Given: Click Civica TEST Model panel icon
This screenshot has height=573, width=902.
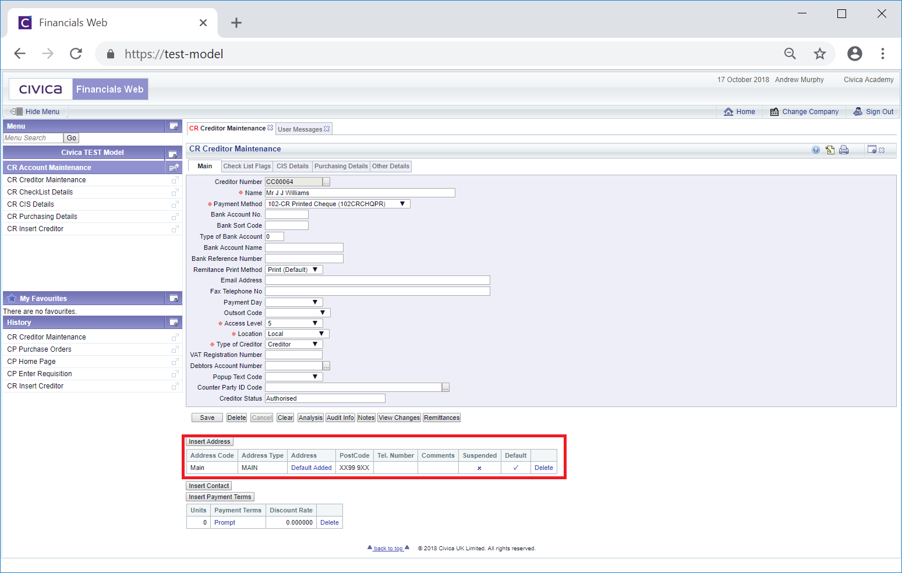Looking at the screenshot, I should tap(173, 154).
